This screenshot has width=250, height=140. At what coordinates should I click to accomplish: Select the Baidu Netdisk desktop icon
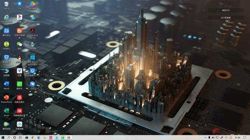coord(20,126)
